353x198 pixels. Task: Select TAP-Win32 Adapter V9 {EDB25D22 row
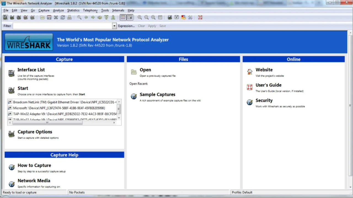coord(62,114)
